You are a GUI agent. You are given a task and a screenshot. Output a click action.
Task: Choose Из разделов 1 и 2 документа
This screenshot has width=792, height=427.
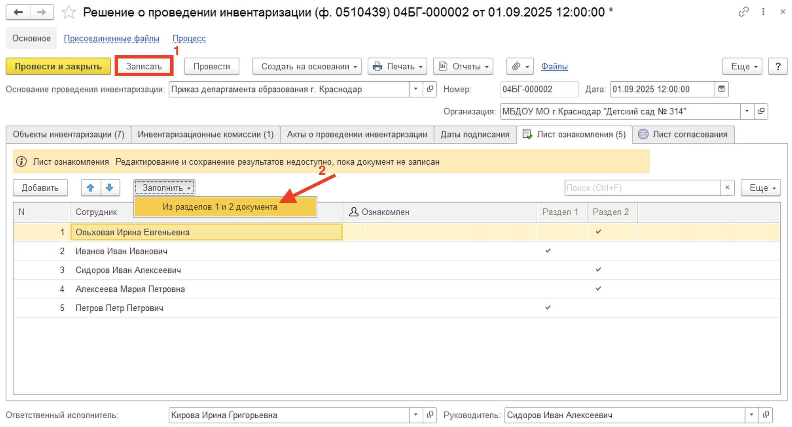pos(220,207)
